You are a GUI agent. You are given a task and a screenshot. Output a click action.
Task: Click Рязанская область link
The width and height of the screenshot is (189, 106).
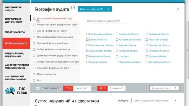(158, 40)
